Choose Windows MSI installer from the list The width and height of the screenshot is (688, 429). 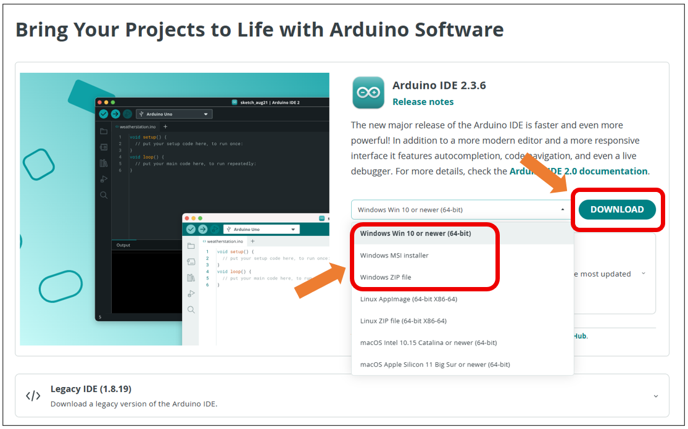point(462,256)
